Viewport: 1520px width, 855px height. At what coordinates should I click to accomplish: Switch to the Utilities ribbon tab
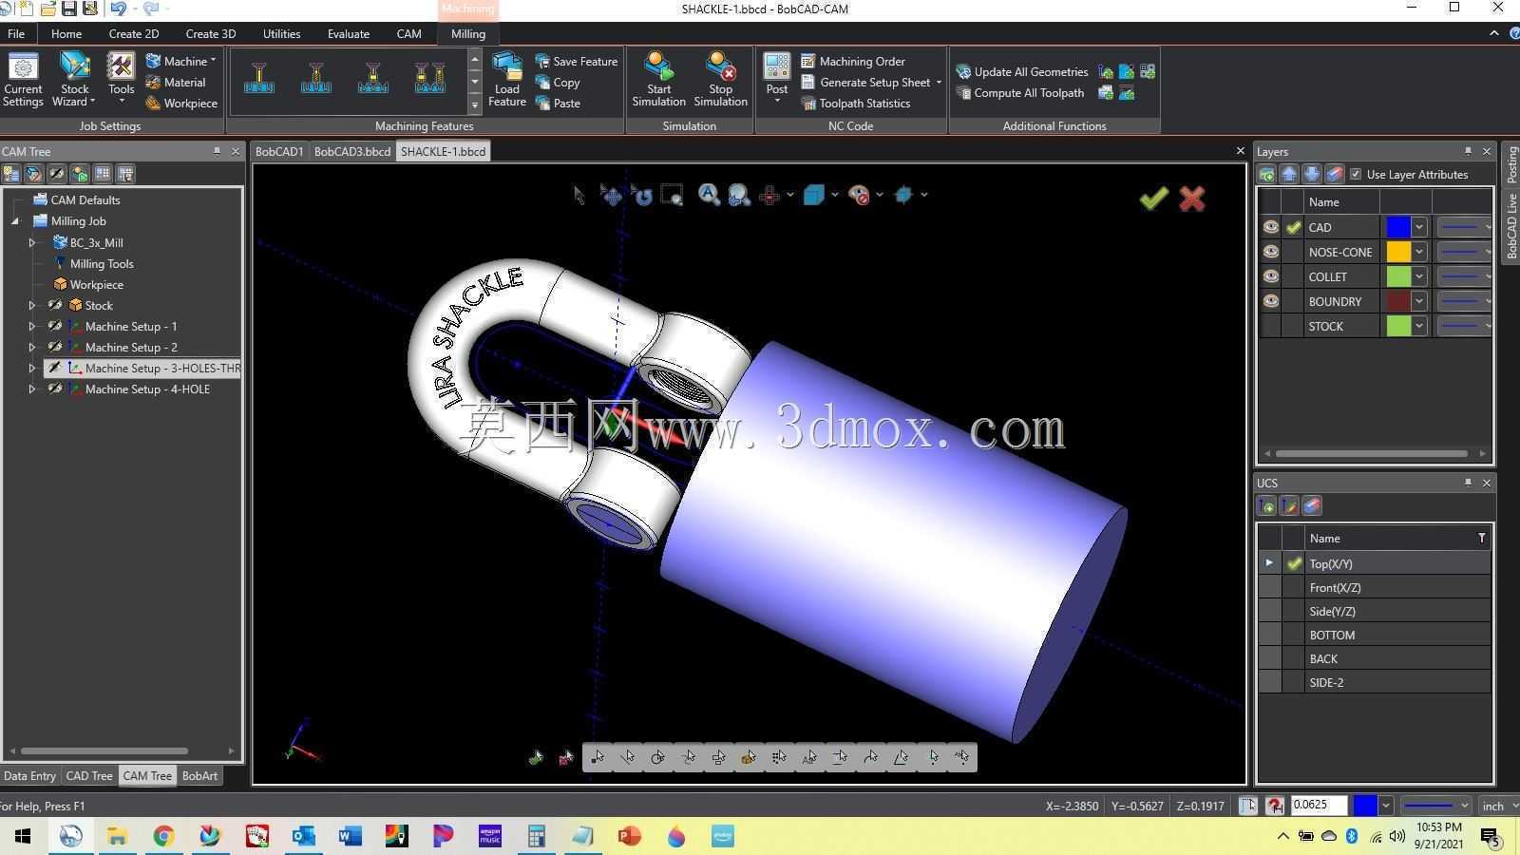pos(281,33)
